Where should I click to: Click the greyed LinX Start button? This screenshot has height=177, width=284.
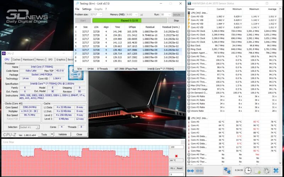click(x=83, y=20)
